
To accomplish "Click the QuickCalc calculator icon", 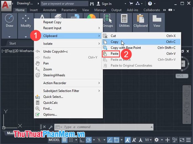I will (37, 103).
